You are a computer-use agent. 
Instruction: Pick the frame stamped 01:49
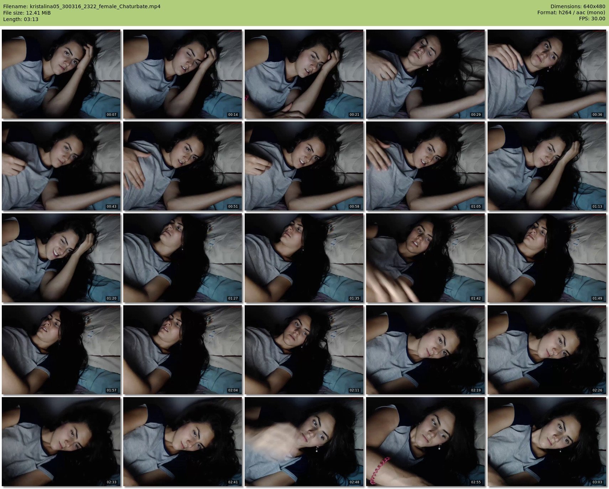[547, 257]
